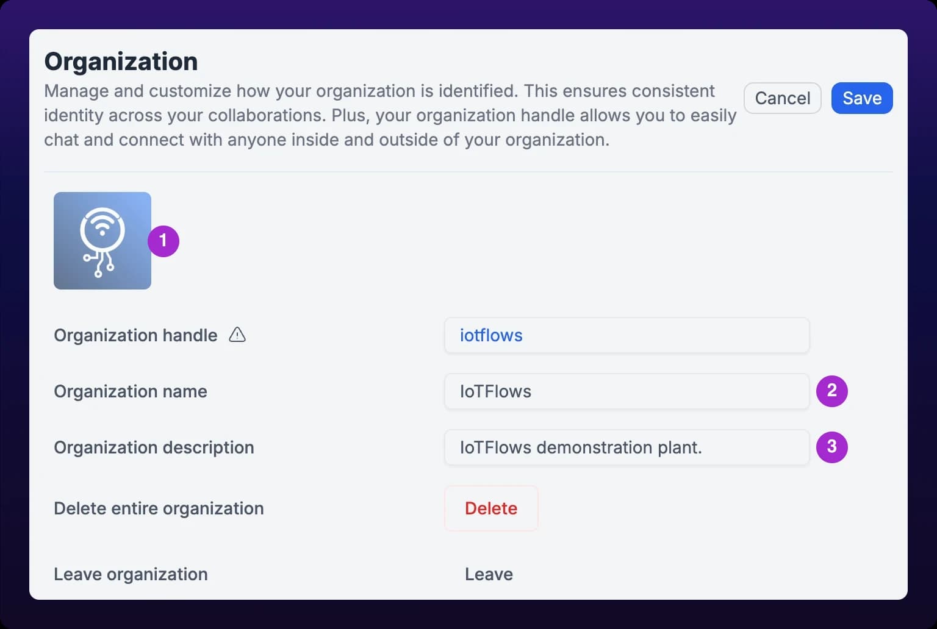
Task: Click the "Delete entire organization" label
Action: 159,508
